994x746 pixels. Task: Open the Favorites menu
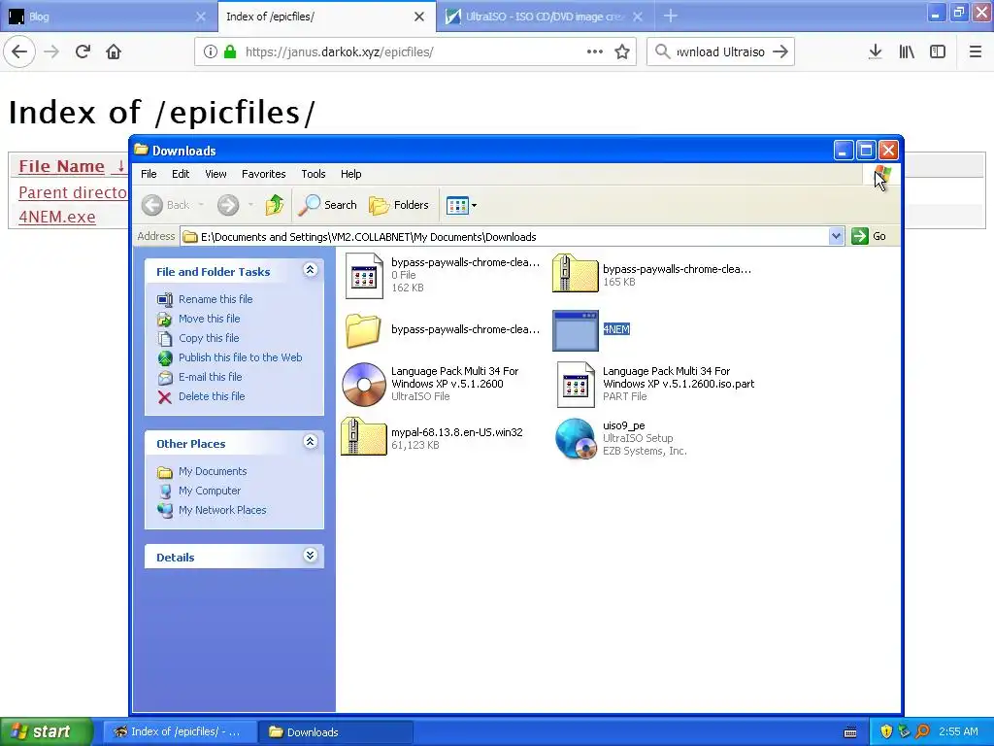pos(264,174)
